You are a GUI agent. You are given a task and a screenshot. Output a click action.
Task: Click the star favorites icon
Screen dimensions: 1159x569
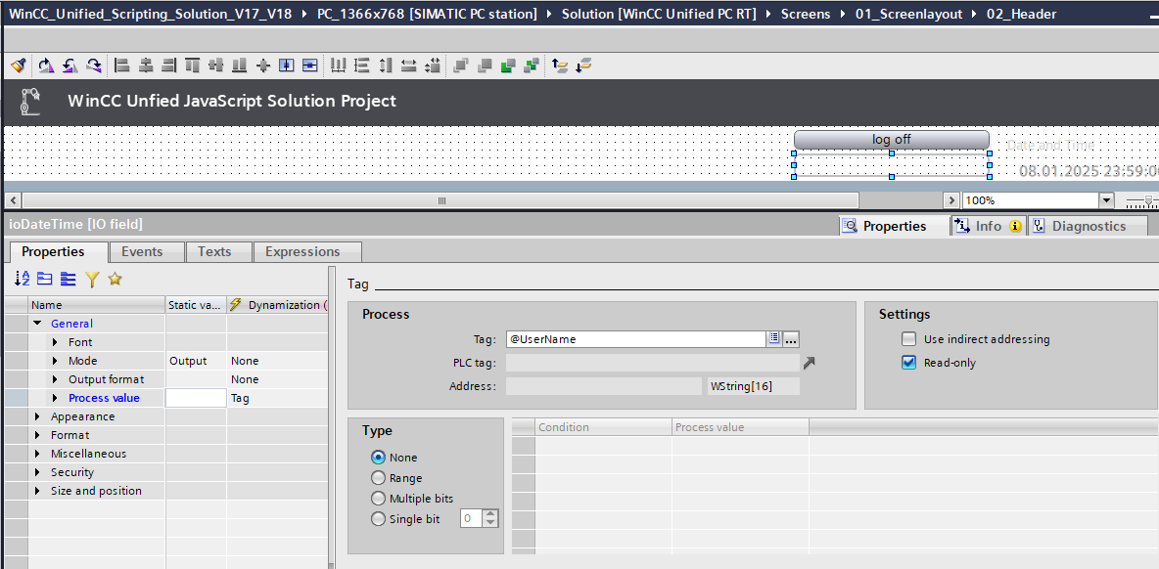coord(115,280)
